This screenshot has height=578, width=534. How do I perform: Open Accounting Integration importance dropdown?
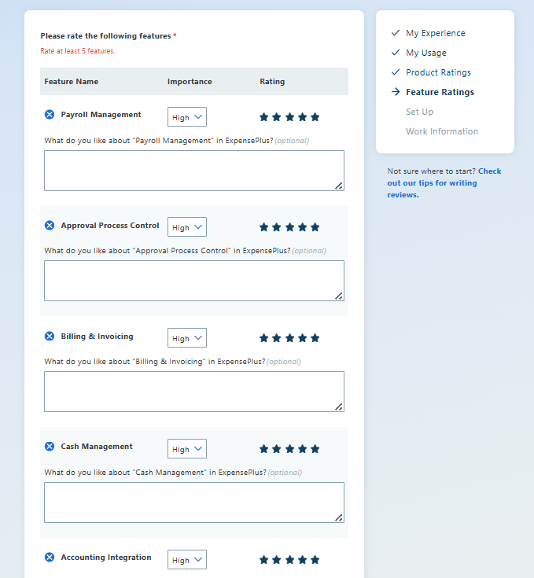187,560
